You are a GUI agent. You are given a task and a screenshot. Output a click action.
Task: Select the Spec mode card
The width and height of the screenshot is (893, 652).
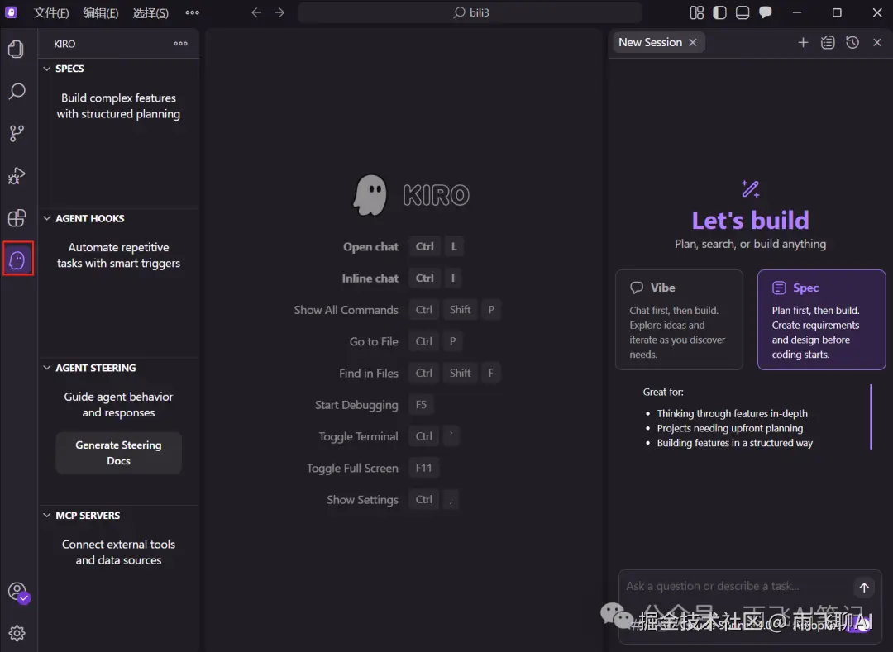point(821,320)
